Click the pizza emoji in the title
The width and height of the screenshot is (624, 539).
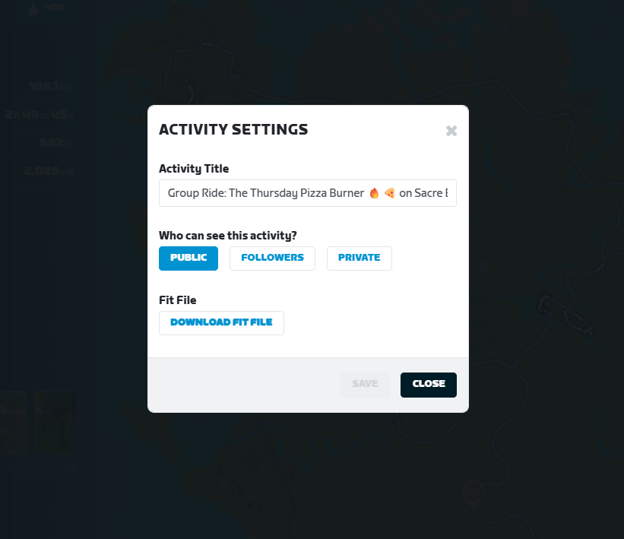[x=390, y=193]
